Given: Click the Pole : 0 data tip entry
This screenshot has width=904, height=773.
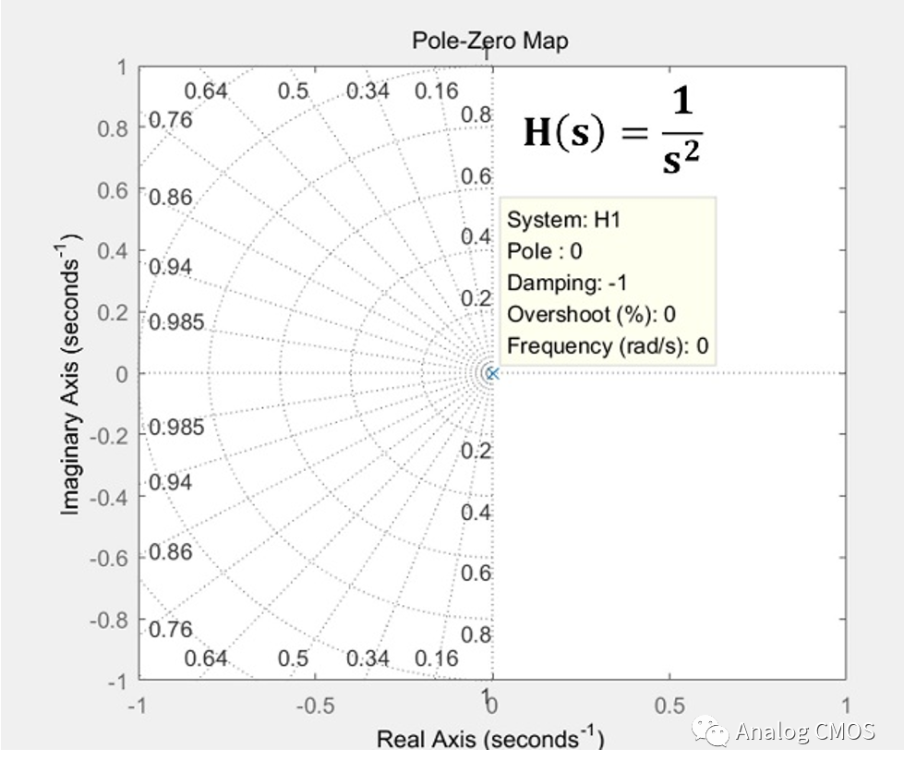Looking at the screenshot, I should pos(545,251).
